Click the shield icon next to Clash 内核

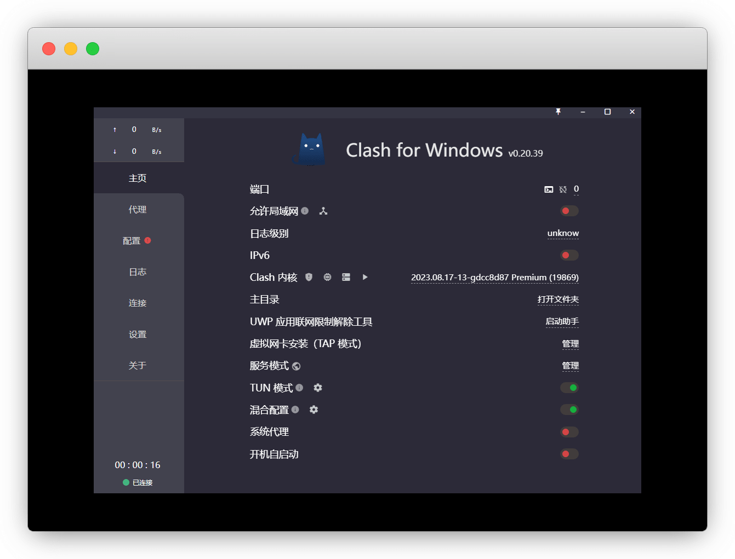pyautogui.click(x=309, y=277)
